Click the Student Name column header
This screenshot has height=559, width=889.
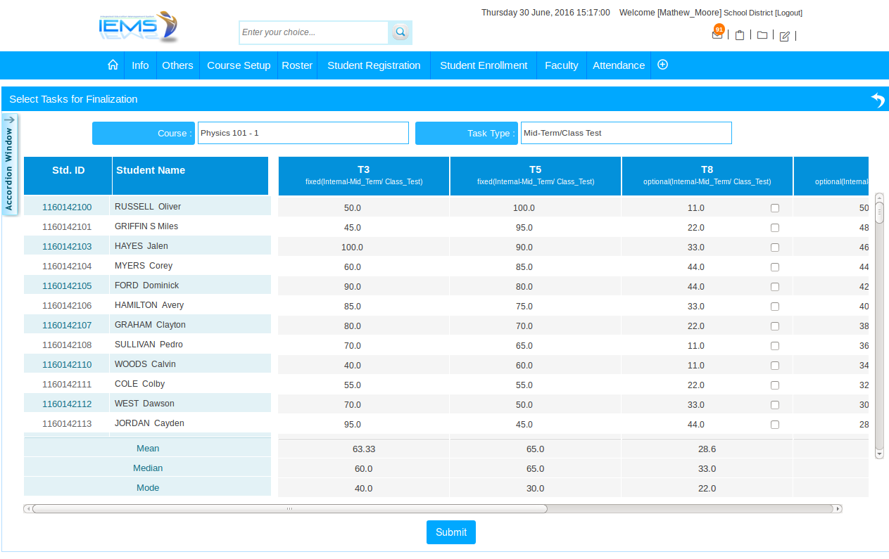coord(190,176)
